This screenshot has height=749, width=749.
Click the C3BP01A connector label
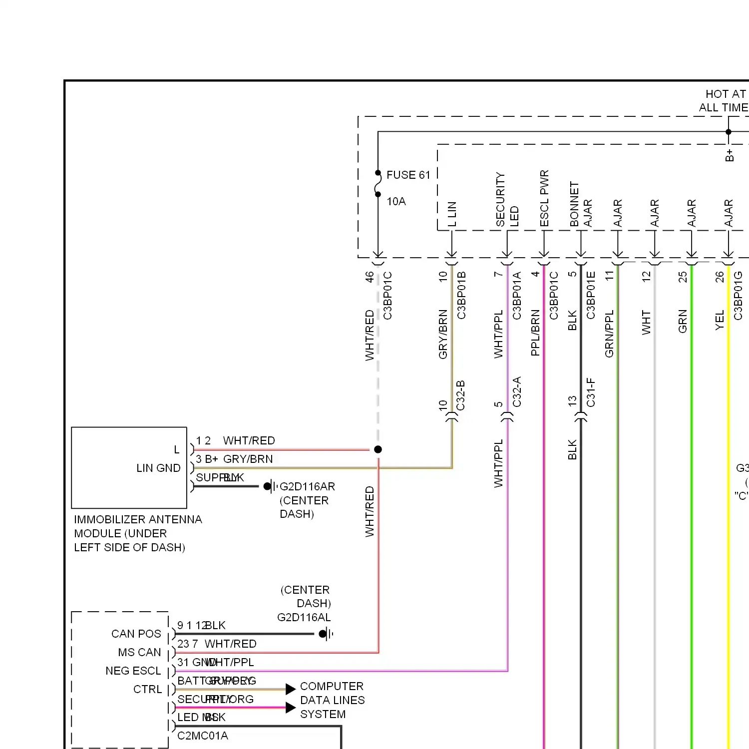tap(517, 295)
